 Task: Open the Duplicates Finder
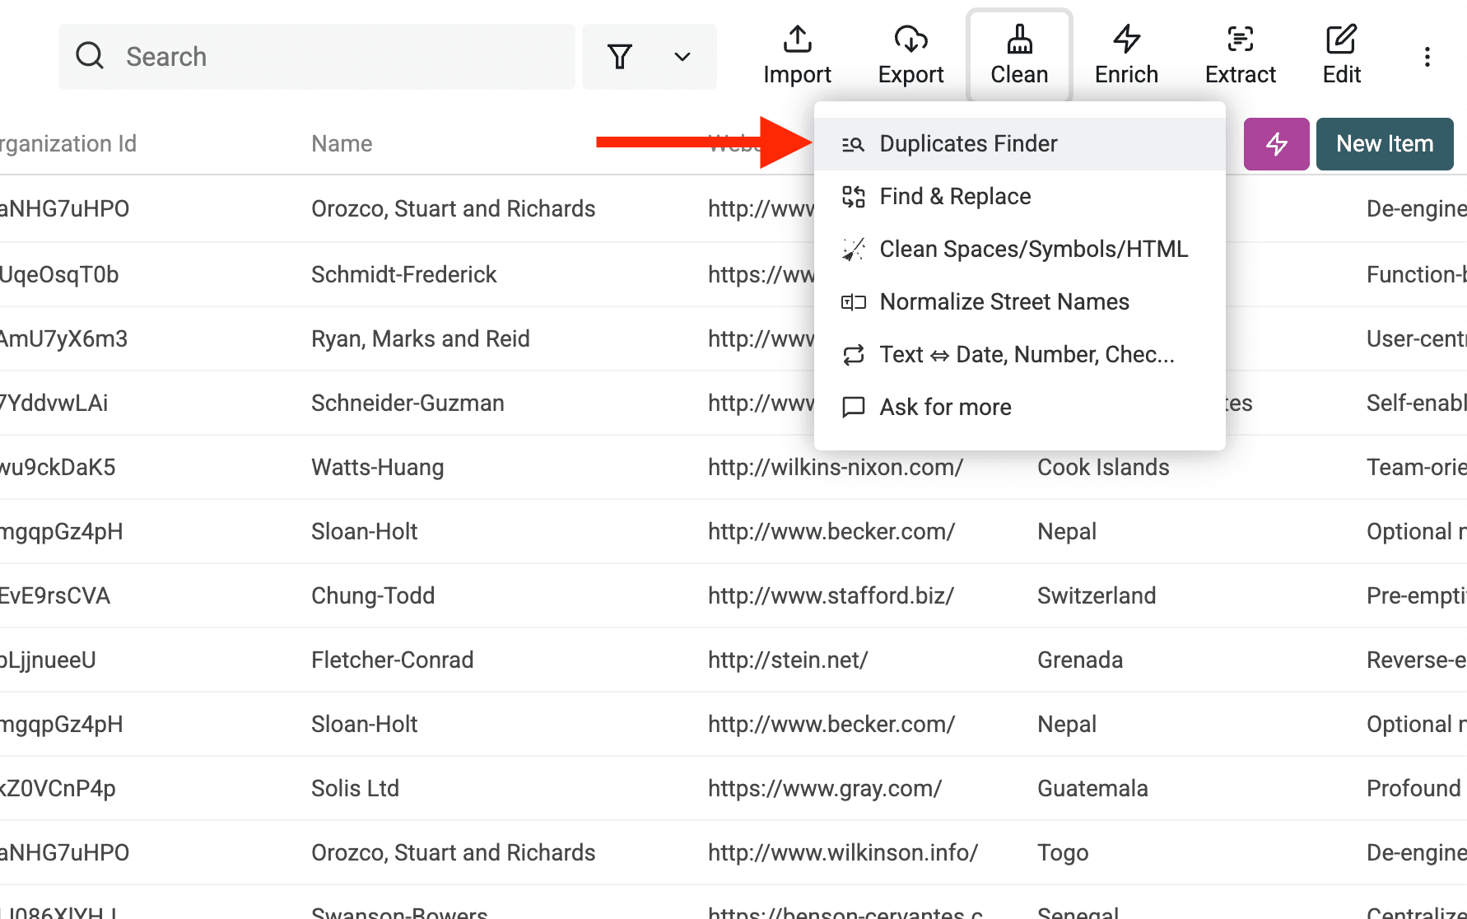pos(969,143)
